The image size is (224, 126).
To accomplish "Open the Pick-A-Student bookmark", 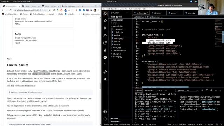I will pos(37,14).
